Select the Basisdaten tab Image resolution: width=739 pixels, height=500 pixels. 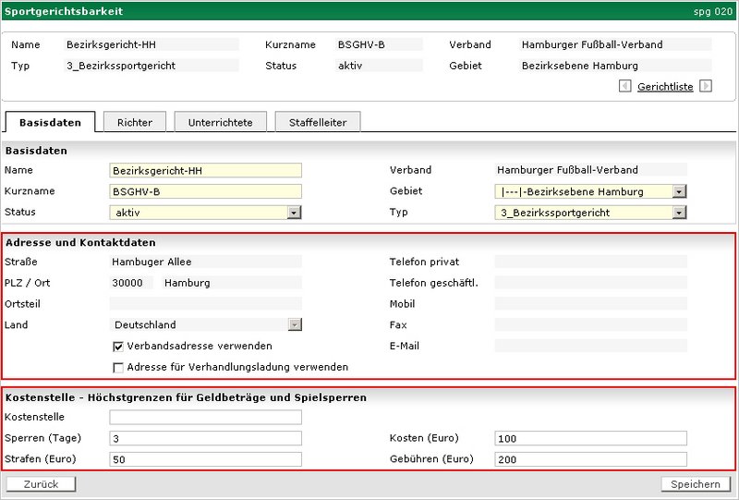tap(50, 122)
